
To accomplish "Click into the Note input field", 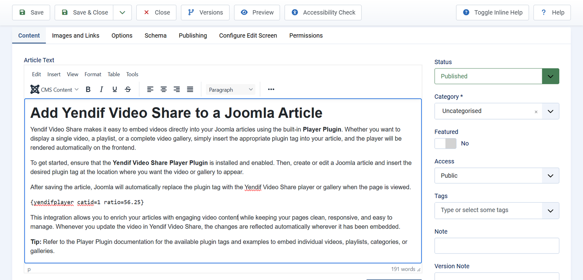I will 497,246.
